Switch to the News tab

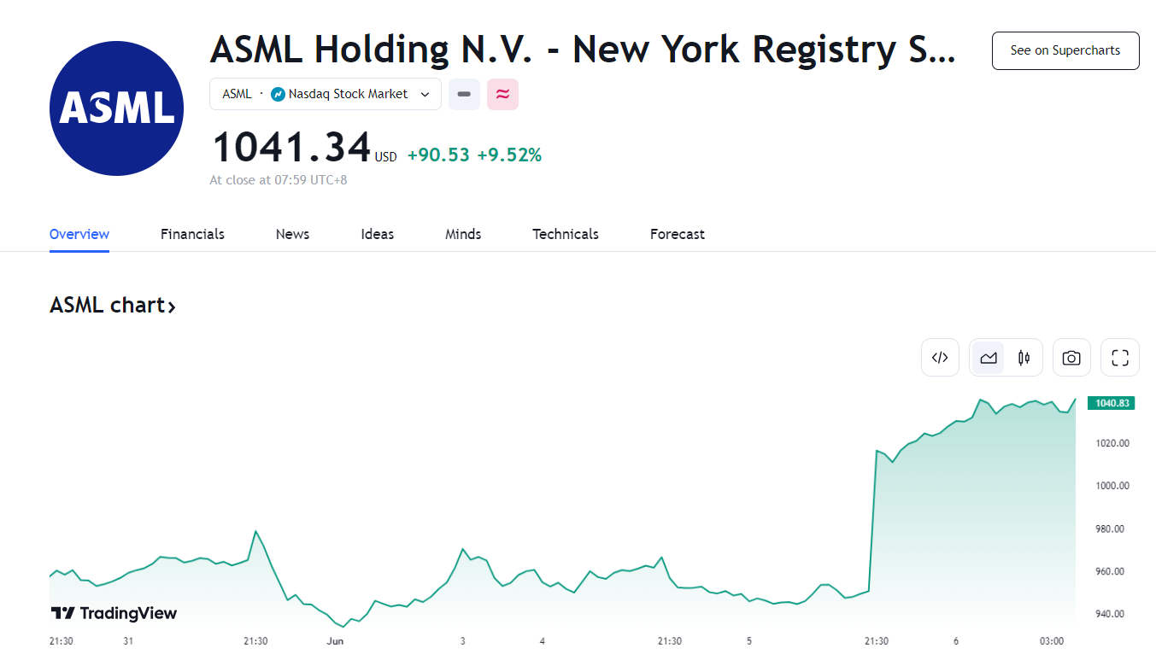(292, 234)
